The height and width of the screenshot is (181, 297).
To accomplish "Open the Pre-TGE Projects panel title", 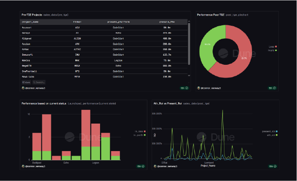I will (32, 15).
